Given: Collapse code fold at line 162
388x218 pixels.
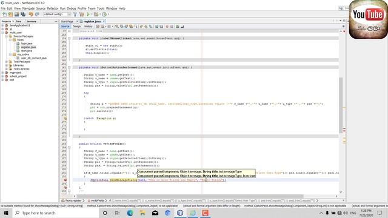Looking at the screenshot, I should click(x=69, y=67).
